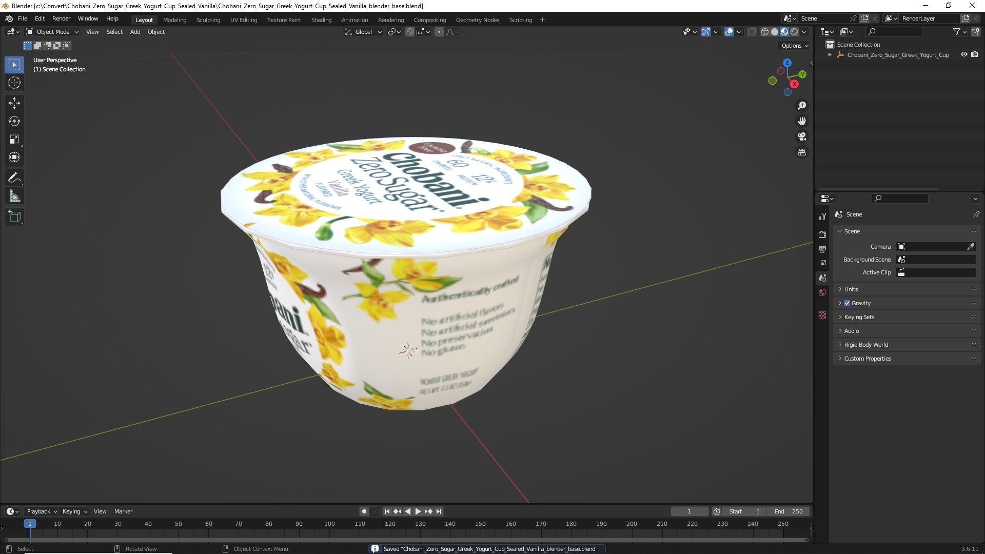Switch to Rendered viewport shading
Image resolution: width=985 pixels, height=554 pixels.
[x=794, y=32]
